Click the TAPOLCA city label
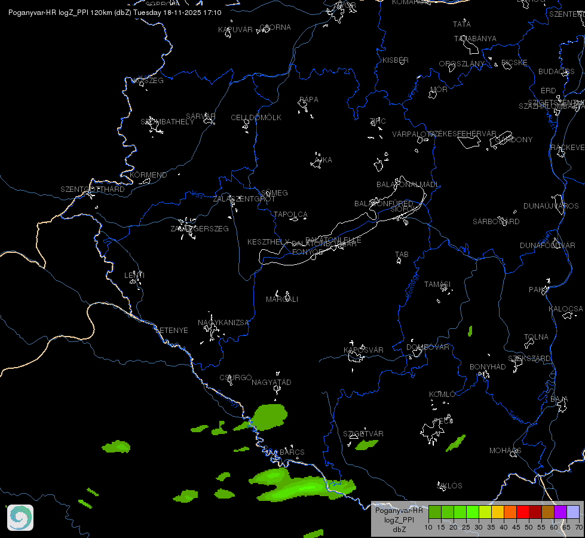 pos(290,215)
